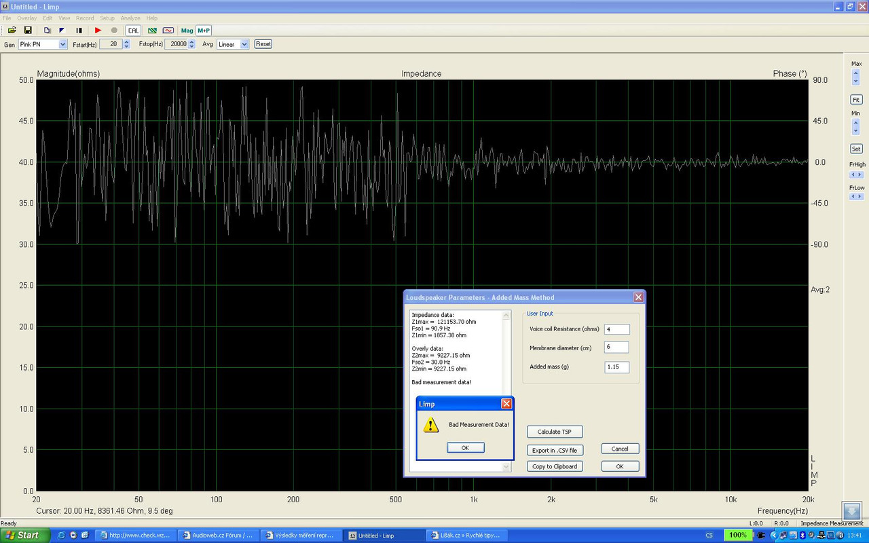Switch to Výsledky měření taskbar window
This screenshot has height=543, width=869.
(301, 535)
